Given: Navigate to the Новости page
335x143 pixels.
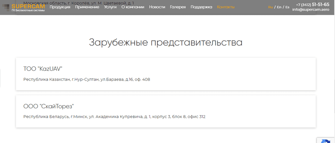Looking at the screenshot, I should [x=157, y=7].
